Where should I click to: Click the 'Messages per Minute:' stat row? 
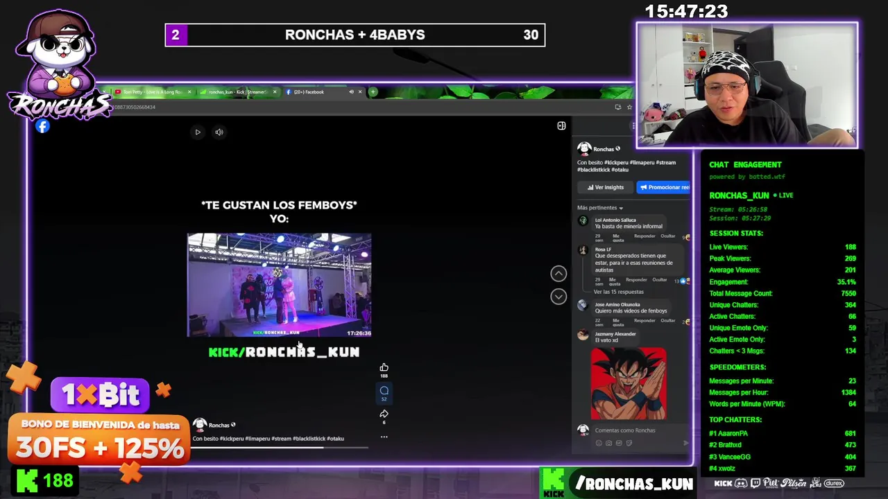pos(783,380)
